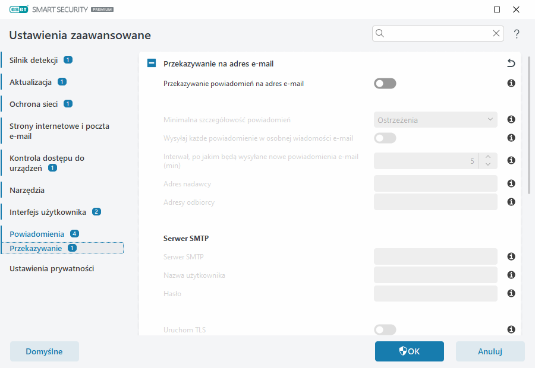Clear the search box with the X icon

(496, 34)
